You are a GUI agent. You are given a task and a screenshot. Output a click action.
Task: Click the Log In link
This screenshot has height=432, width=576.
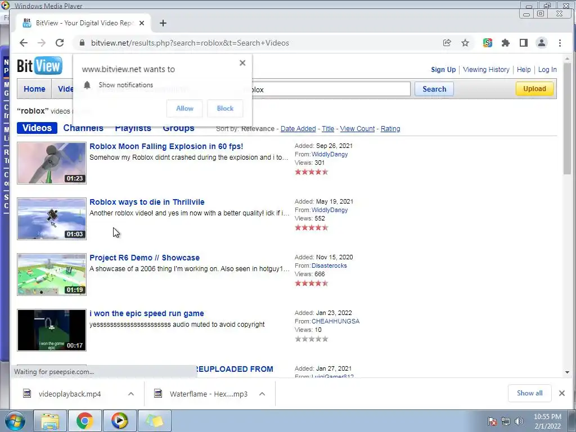point(547,70)
